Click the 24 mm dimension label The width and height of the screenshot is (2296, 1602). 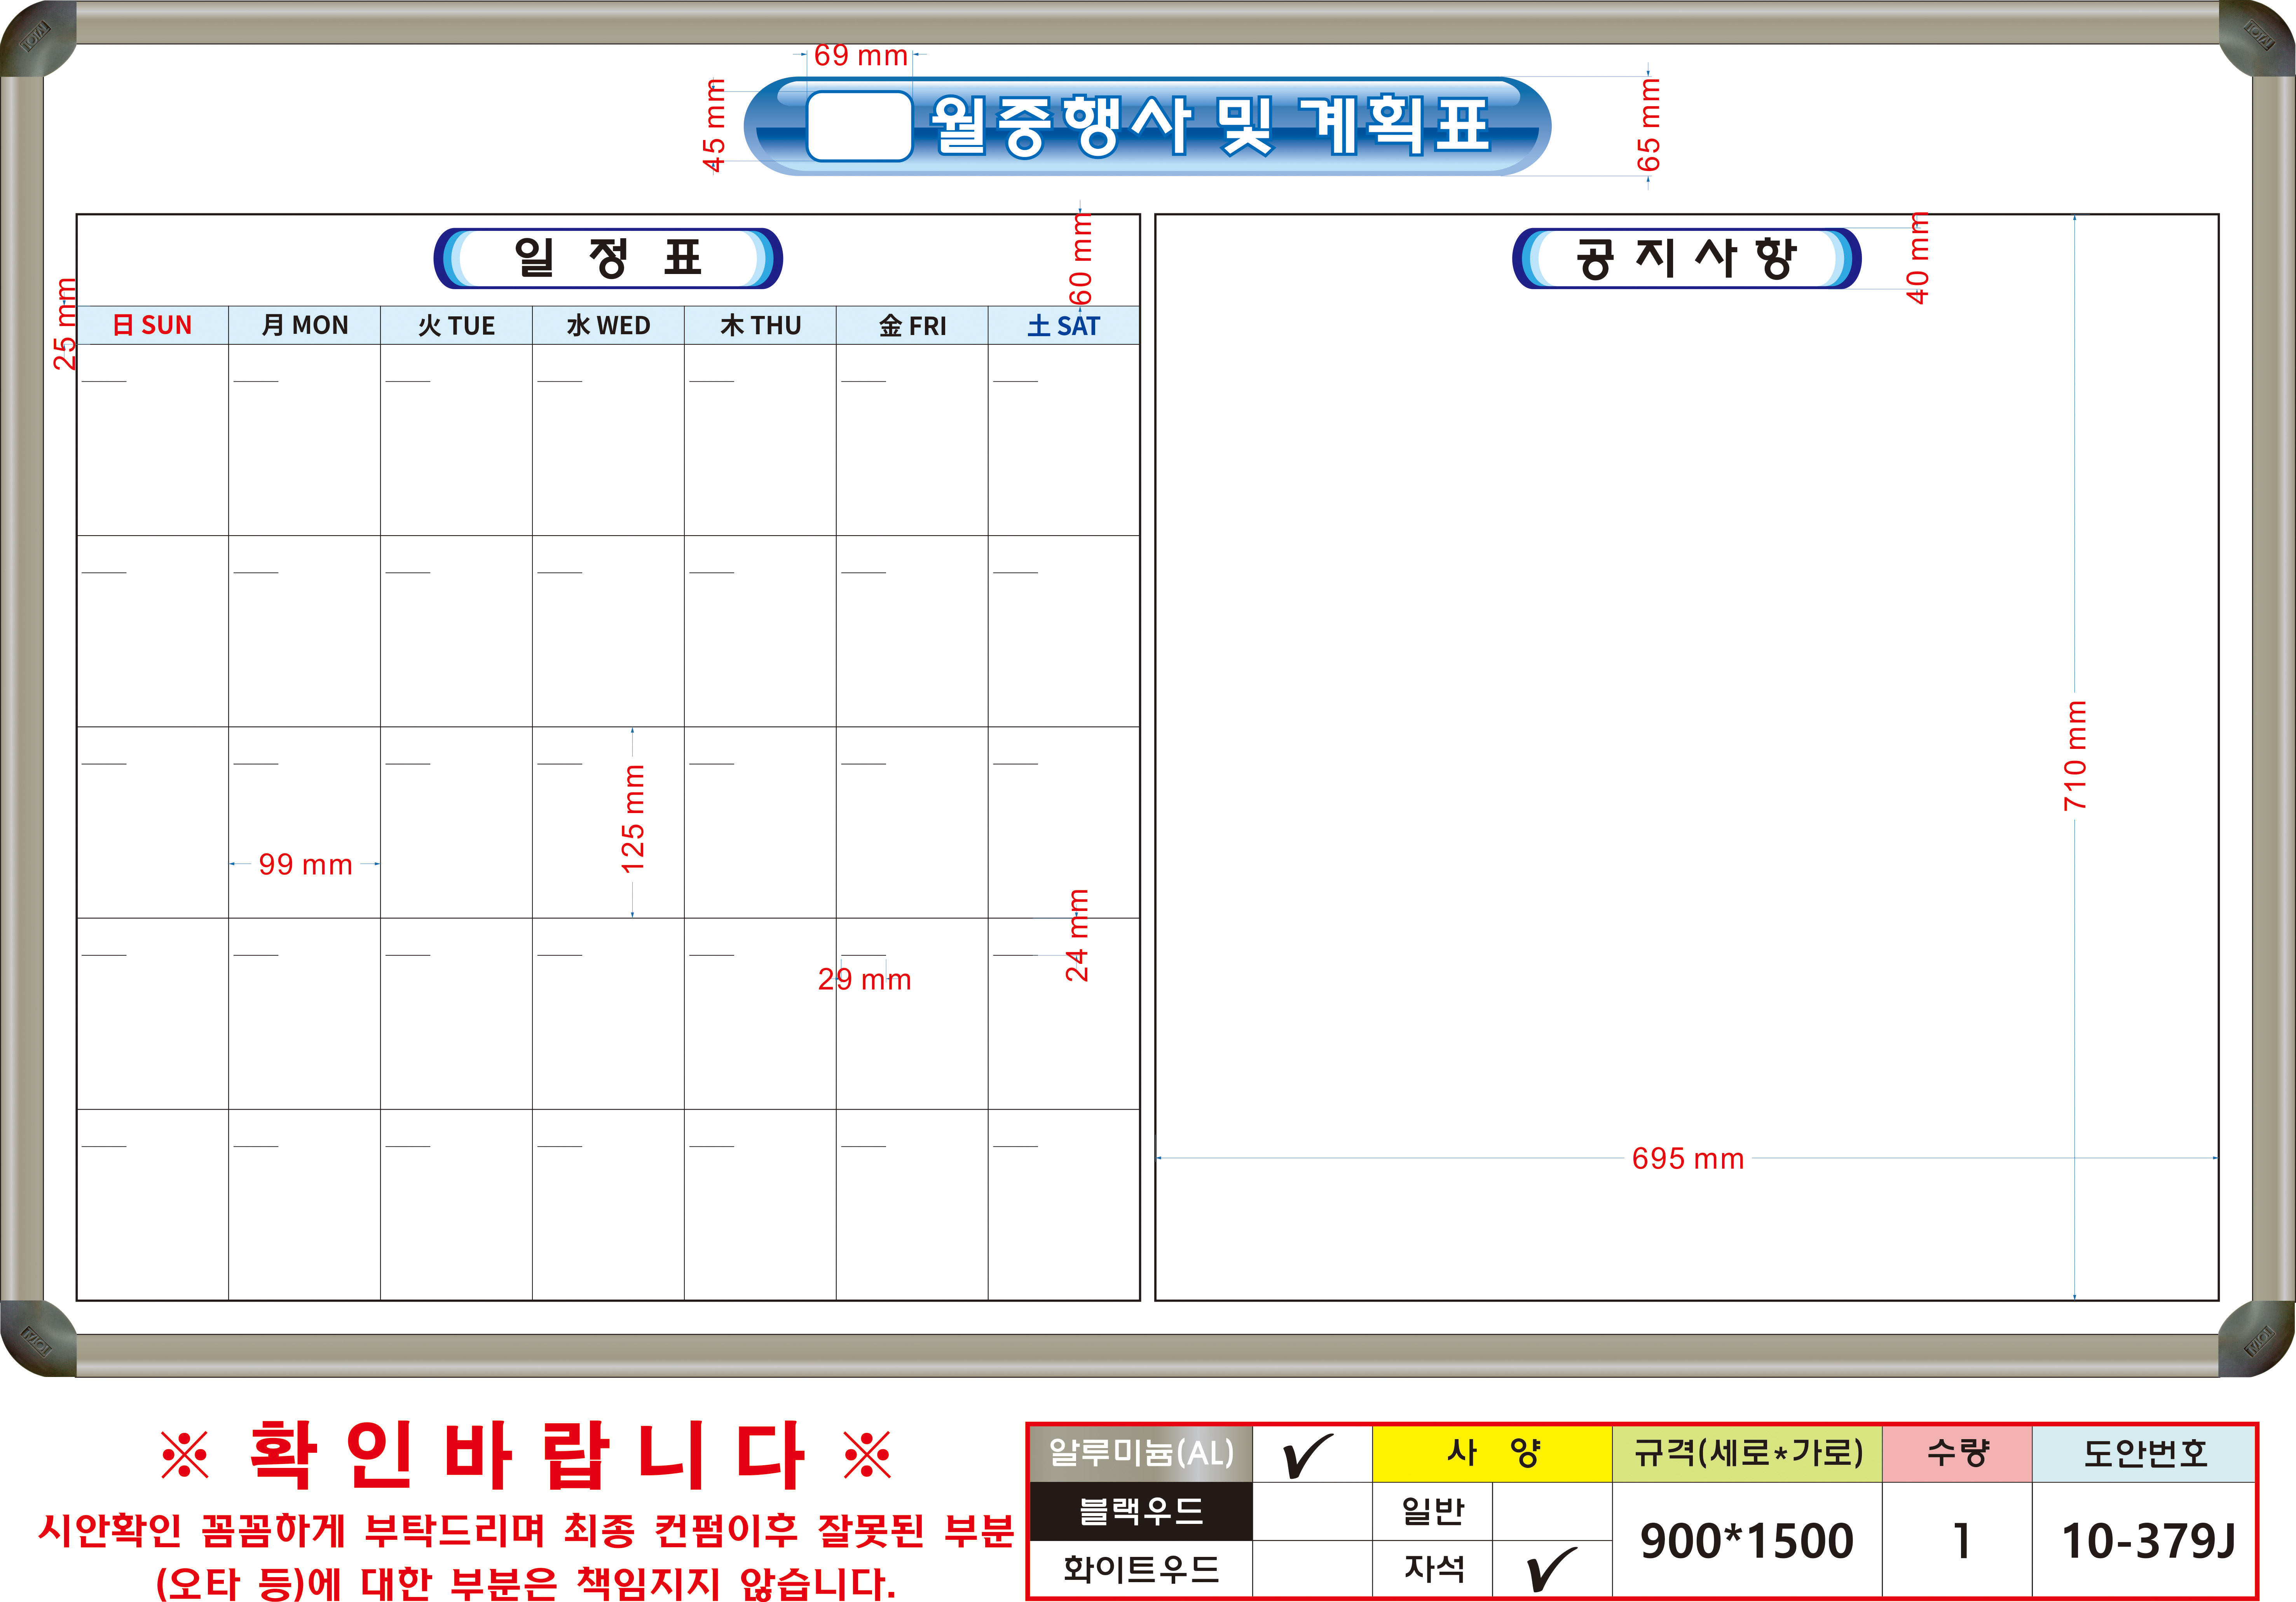(x=1077, y=935)
